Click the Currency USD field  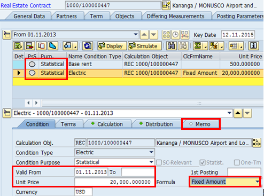pyautogui.click(x=83, y=192)
